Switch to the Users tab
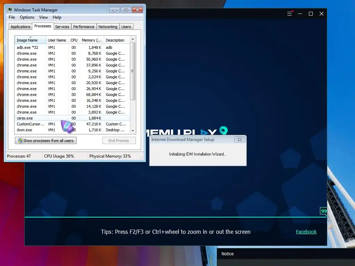Screen dimensions: 355x266 (x=126, y=27)
